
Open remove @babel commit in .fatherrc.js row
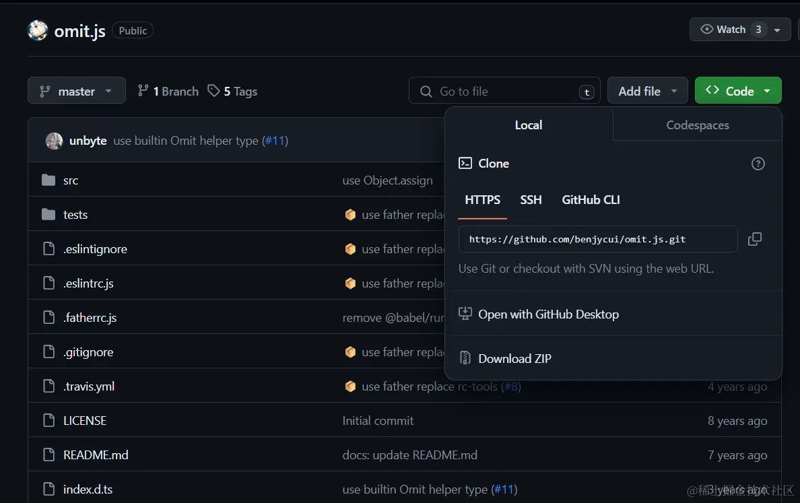coord(393,318)
